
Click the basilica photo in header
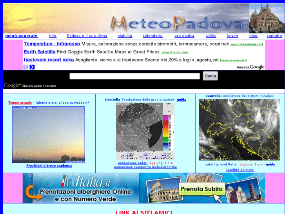(267, 18)
